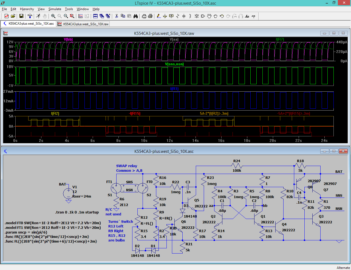The width and height of the screenshot is (351, 270).
Task: Open the Control Panel hammer icon
Action: pos(30,16)
